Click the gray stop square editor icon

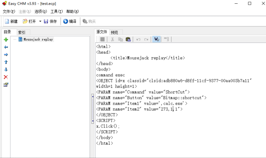click(103, 39)
